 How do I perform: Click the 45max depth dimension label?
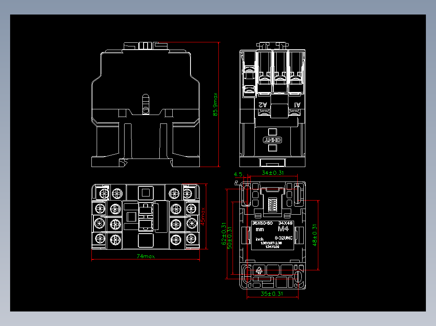click(203, 216)
